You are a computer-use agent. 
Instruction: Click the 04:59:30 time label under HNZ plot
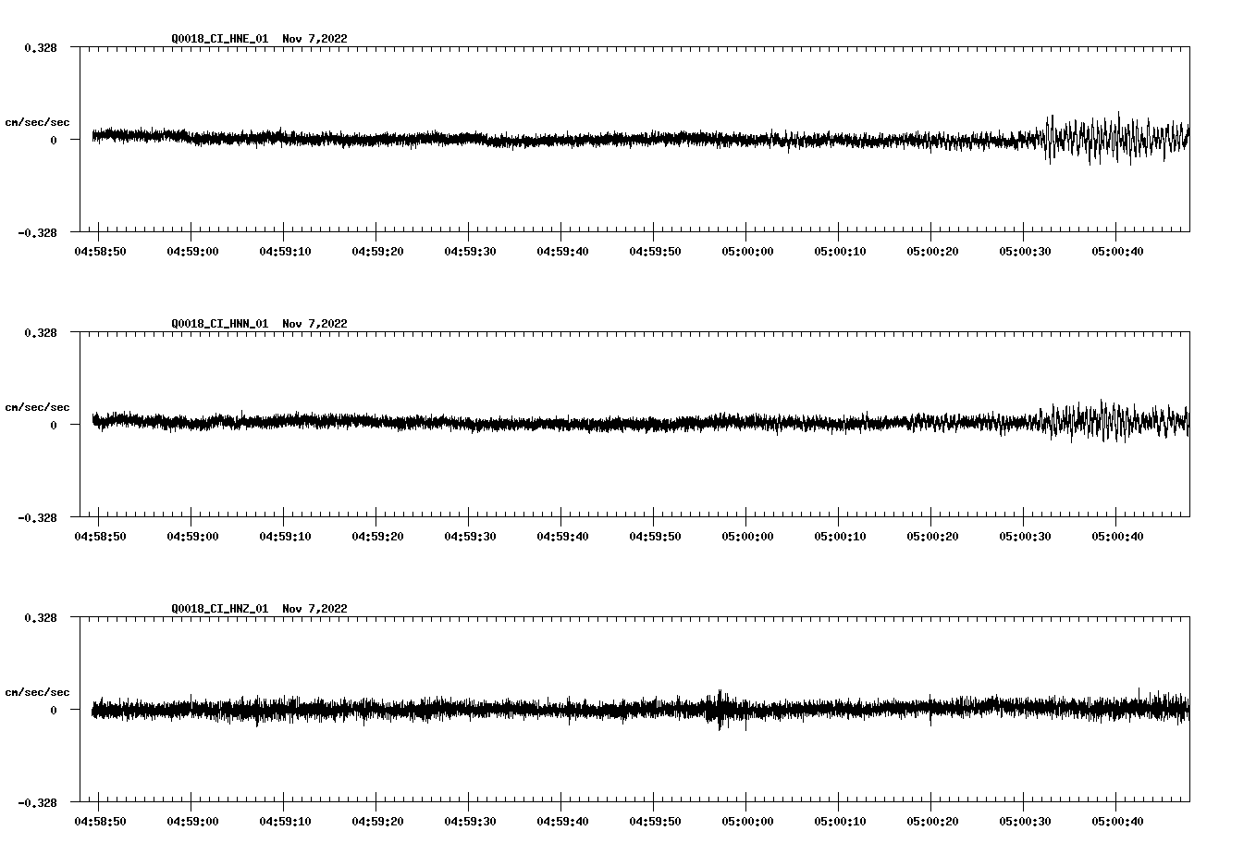pyautogui.click(x=471, y=822)
